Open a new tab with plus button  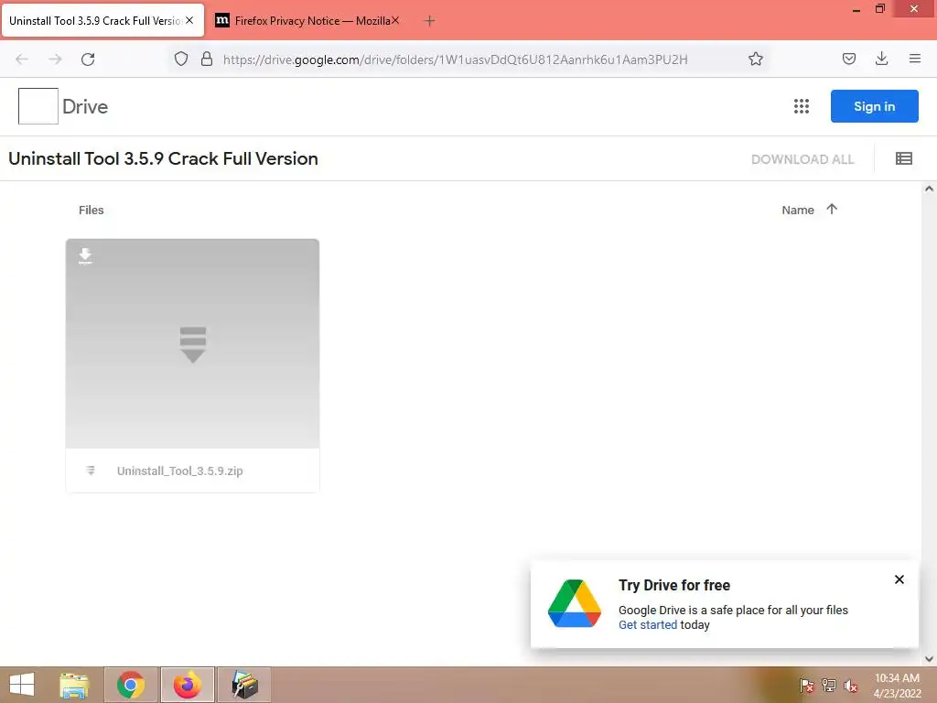coord(429,21)
